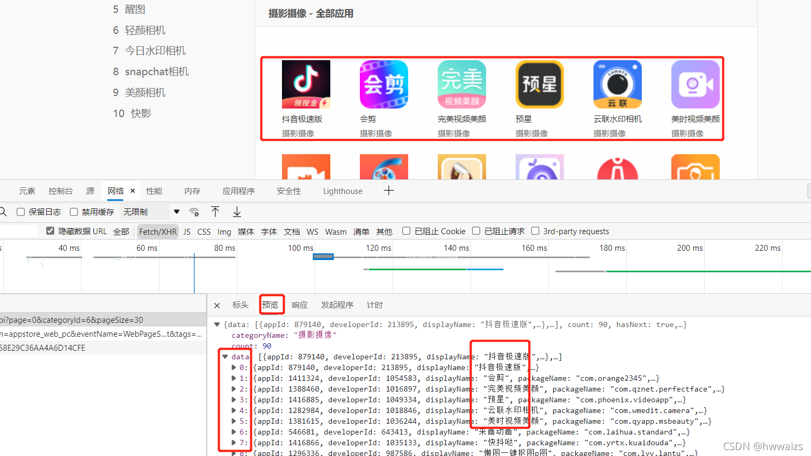
Task: Filter requests by 文档
Action: point(292,231)
